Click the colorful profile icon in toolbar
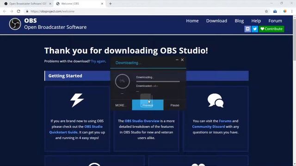296x166 pixels. click(285, 11)
